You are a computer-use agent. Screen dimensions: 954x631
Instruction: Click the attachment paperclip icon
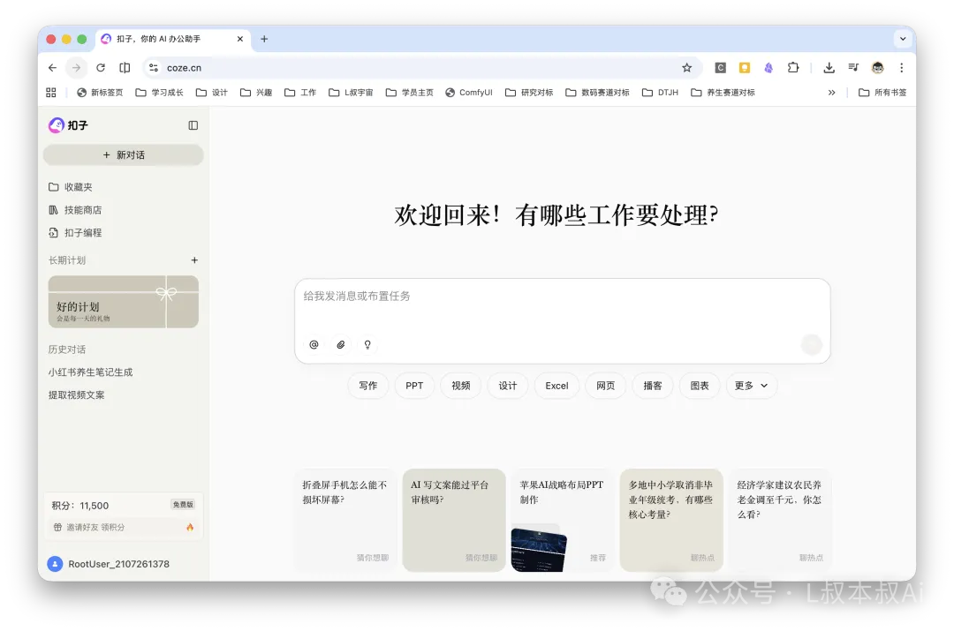coord(341,345)
